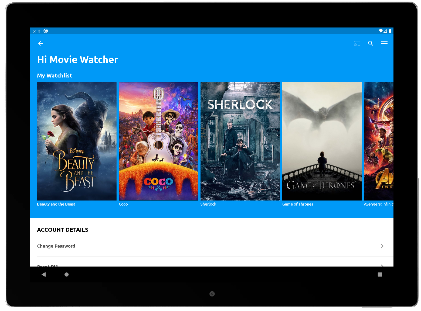Click the 'Avengers: Infinit' title text
Viewport: 421px width, 311px height.
coord(379,204)
